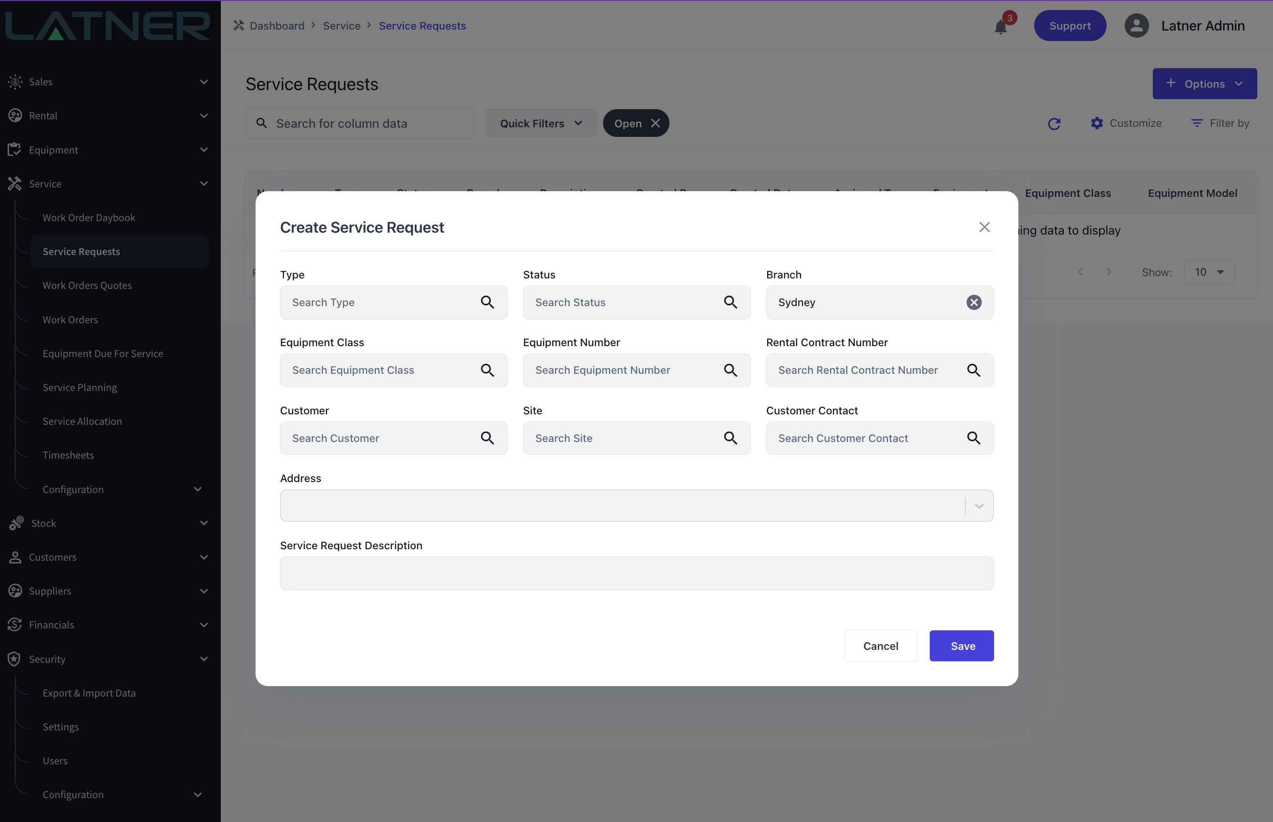Click the Search Customer input field

tap(381, 438)
